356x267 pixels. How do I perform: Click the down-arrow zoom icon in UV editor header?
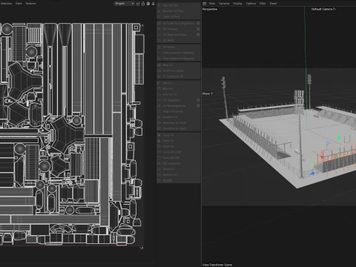154,4
